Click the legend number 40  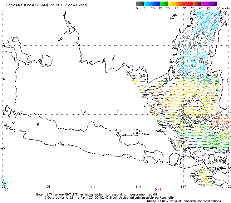200,8
